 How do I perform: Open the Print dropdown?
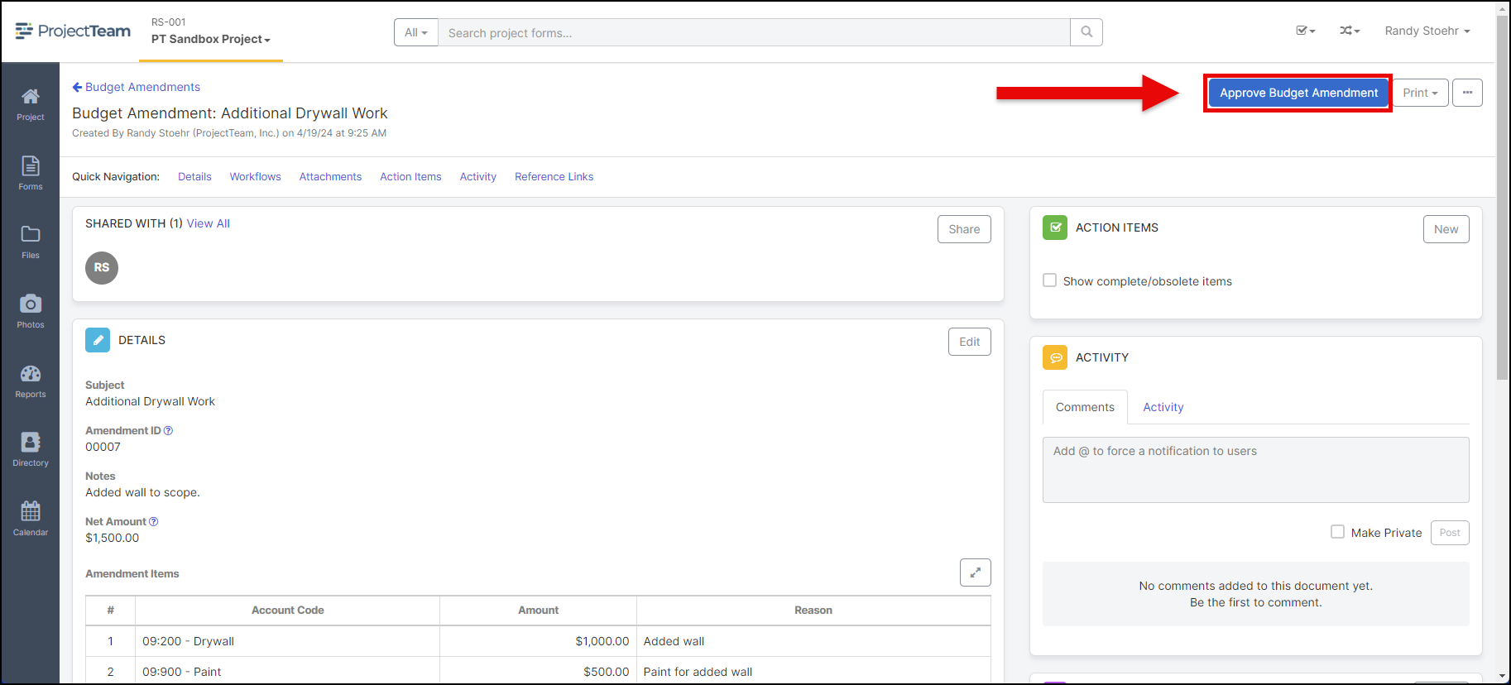[x=1421, y=93]
